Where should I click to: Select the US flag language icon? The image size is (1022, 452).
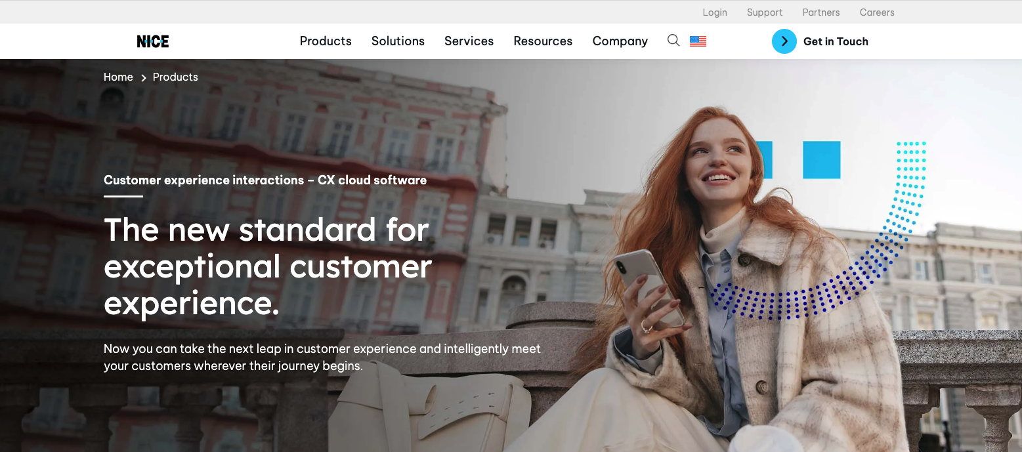pyautogui.click(x=698, y=41)
